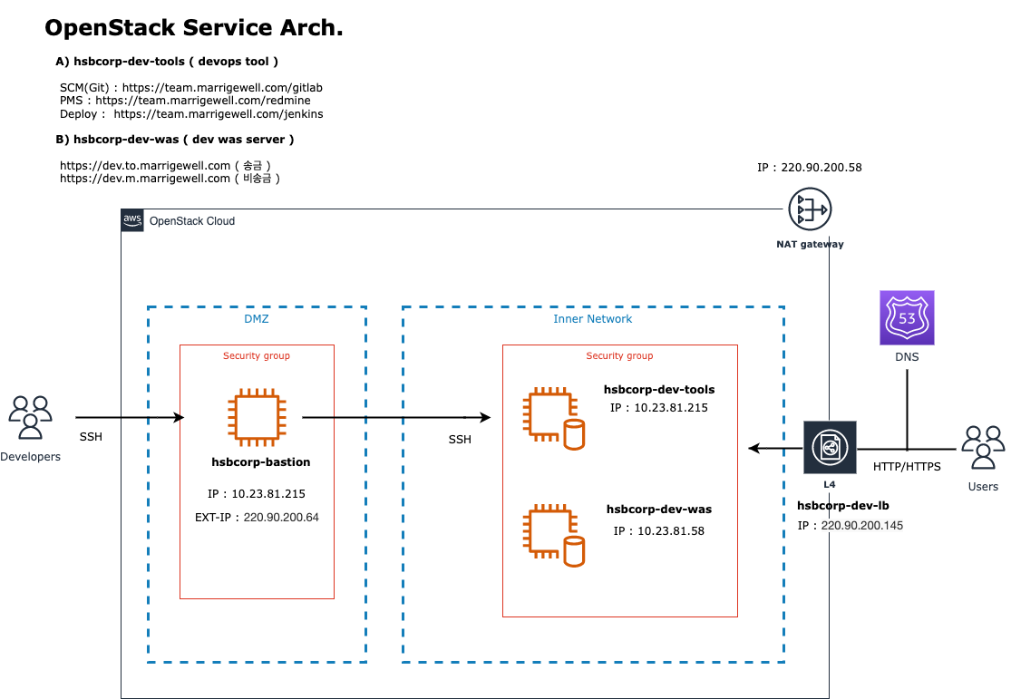The width and height of the screenshot is (1011, 699).
Task: Select the hsbcorp-dev-was server icon
Action: pos(552,537)
